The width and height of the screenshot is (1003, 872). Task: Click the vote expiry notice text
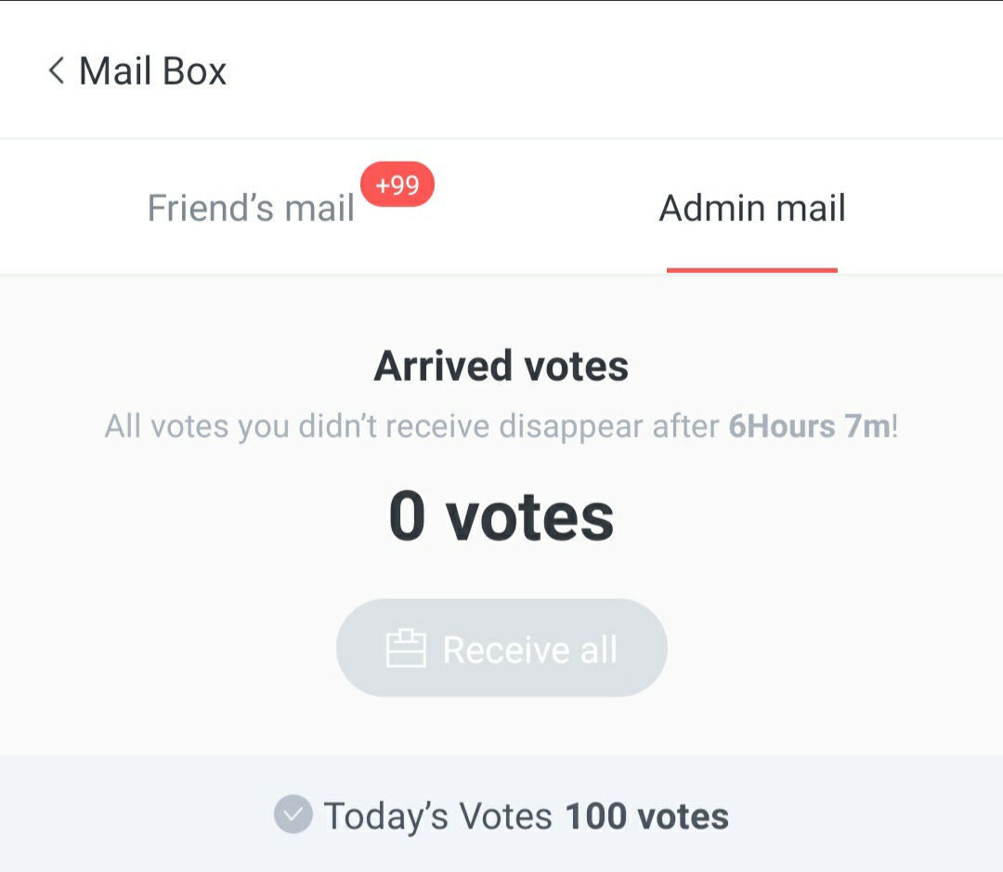tap(501, 427)
